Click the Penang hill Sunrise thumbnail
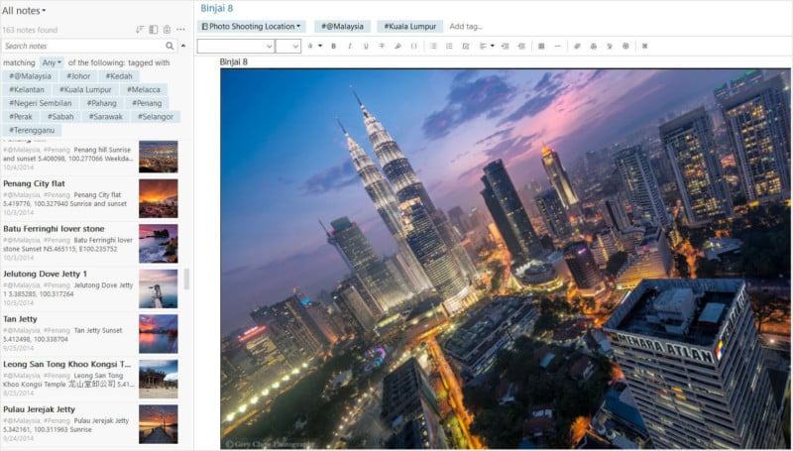The width and height of the screenshot is (793, 451). 159,157
